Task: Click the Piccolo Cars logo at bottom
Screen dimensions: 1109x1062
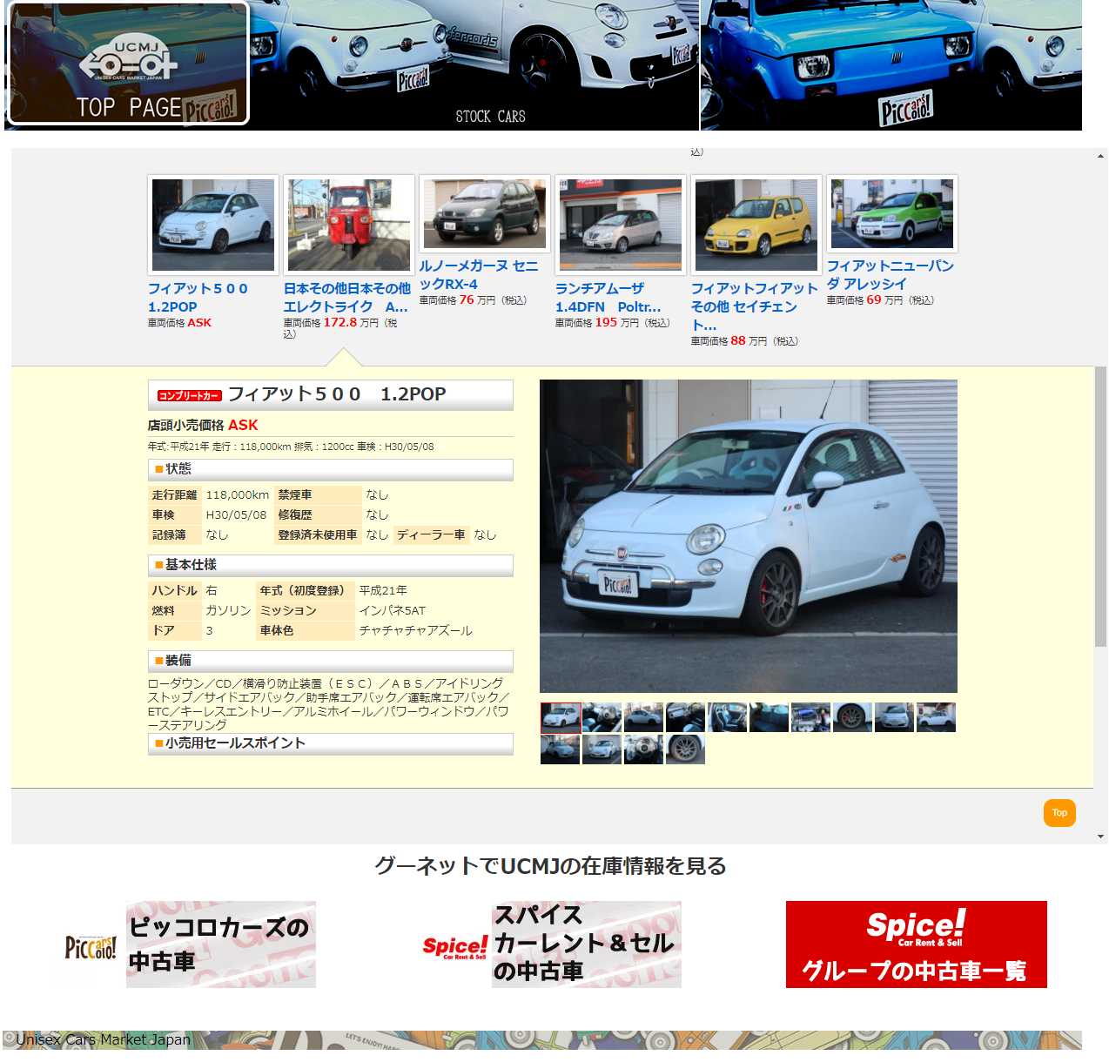Action: pyautogui.click(x=91, y=947)
